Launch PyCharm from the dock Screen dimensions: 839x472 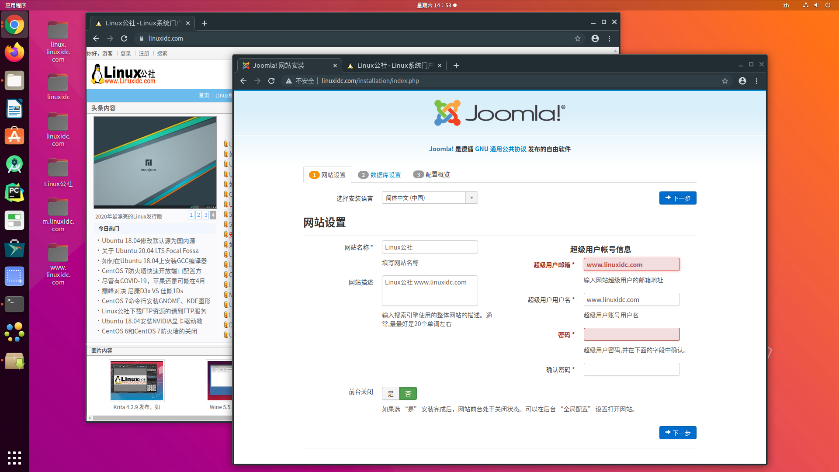[x=14, y=192]
